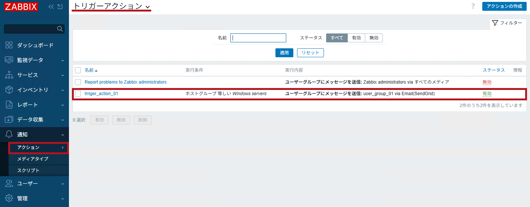Screen dimensions: 530x207
Task: Collapse the sidebar with double-arrow icon
Action: point(51,7)
